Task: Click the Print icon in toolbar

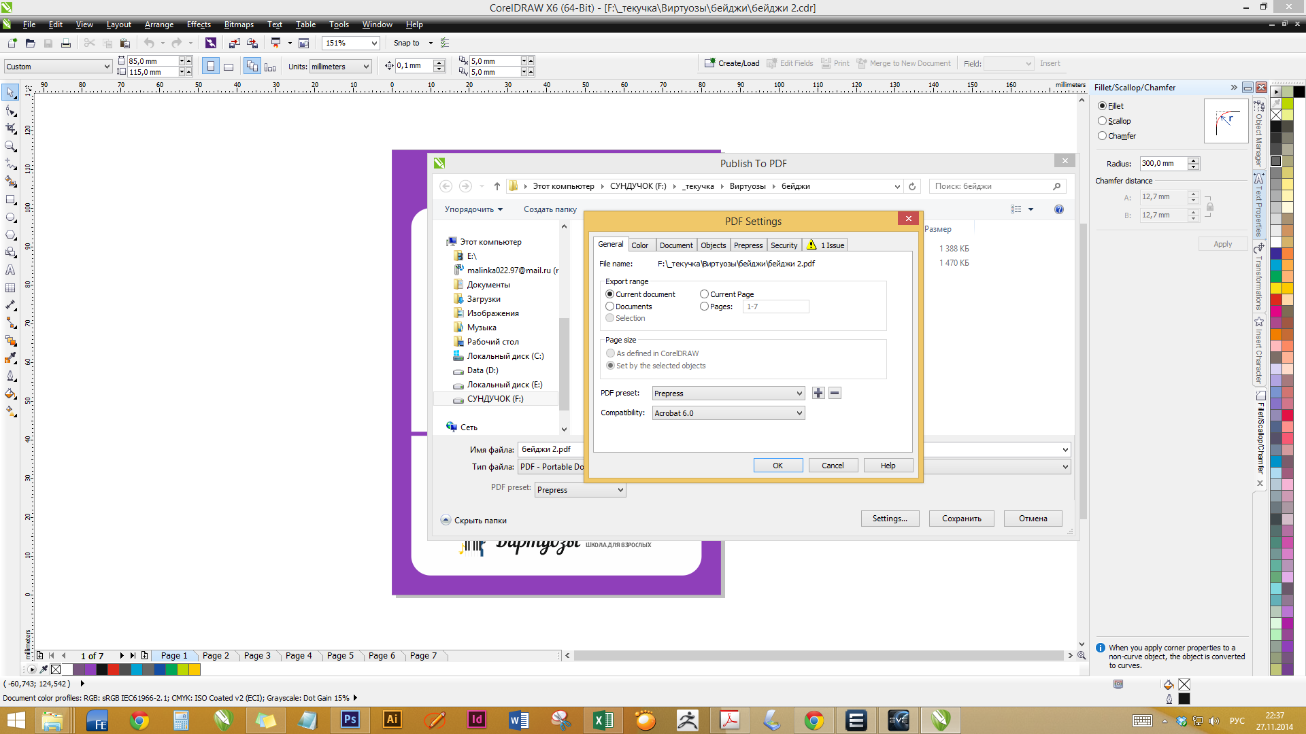Action: (66, 43)
